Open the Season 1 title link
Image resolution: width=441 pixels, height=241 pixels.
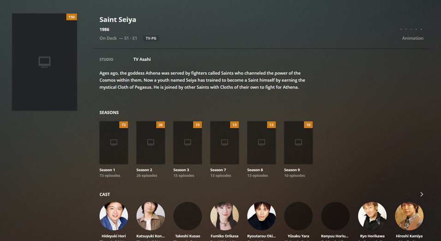coord(107,170)
